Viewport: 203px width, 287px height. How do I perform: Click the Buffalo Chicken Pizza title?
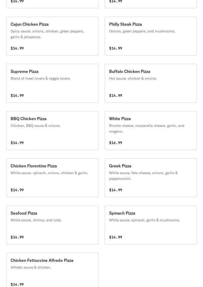click(x=130, y=71)
